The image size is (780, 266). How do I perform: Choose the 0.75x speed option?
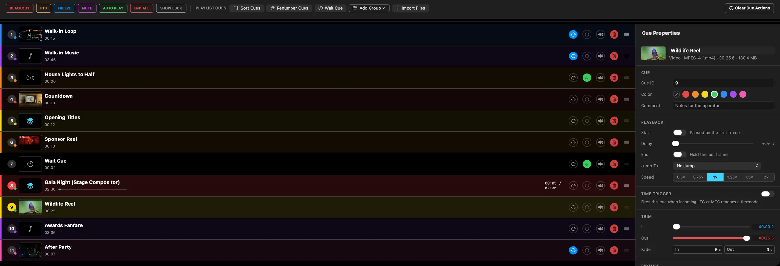pos(698,177)
